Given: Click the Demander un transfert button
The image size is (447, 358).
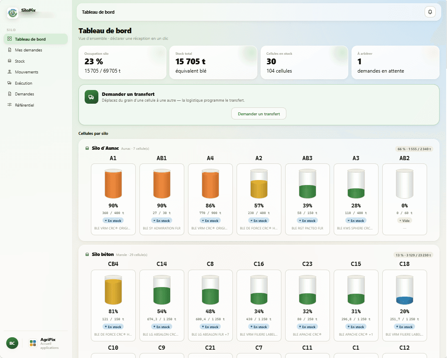Looking at the screenshot, I should 259,114.
